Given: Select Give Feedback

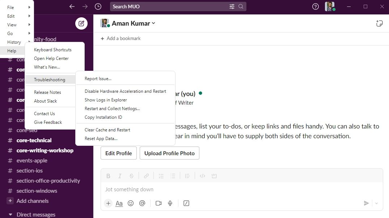Looking at the screenshot, I should tap(48, 122).
